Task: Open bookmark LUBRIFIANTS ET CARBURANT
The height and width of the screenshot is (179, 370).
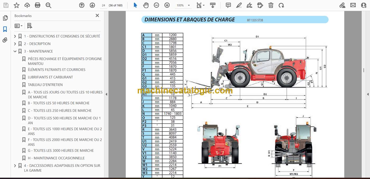Action: [x=50, y=77]
